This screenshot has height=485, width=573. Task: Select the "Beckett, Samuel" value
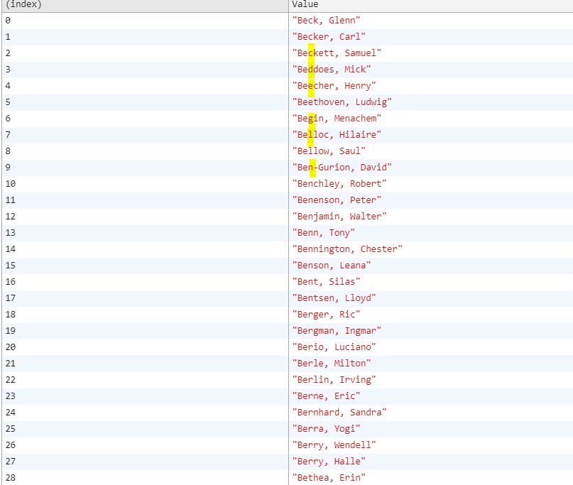pos(337,53)
